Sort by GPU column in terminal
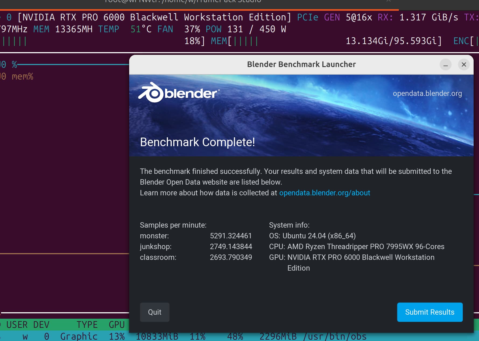Image resolution: width=479 pixels, height=341 pixels. 117,325
